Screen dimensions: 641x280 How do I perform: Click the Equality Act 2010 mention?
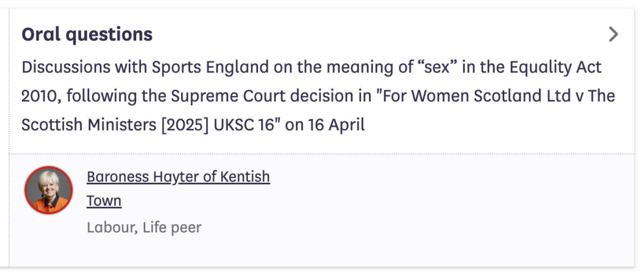(555, 67)
